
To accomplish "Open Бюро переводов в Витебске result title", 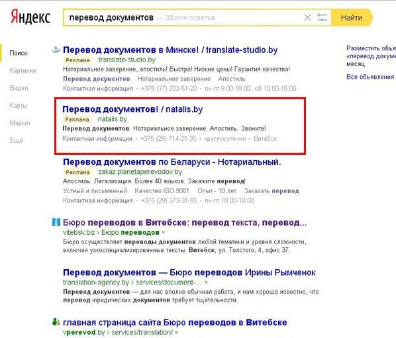I will (x=185, y=222).
